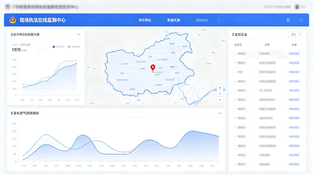The width and height of the screenshot is (313, 176).
Task: Click the circular refresh icon in header
Action: pos(301,20)
